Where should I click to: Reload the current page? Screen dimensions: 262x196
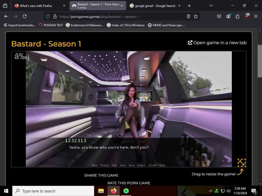[25, 16]
